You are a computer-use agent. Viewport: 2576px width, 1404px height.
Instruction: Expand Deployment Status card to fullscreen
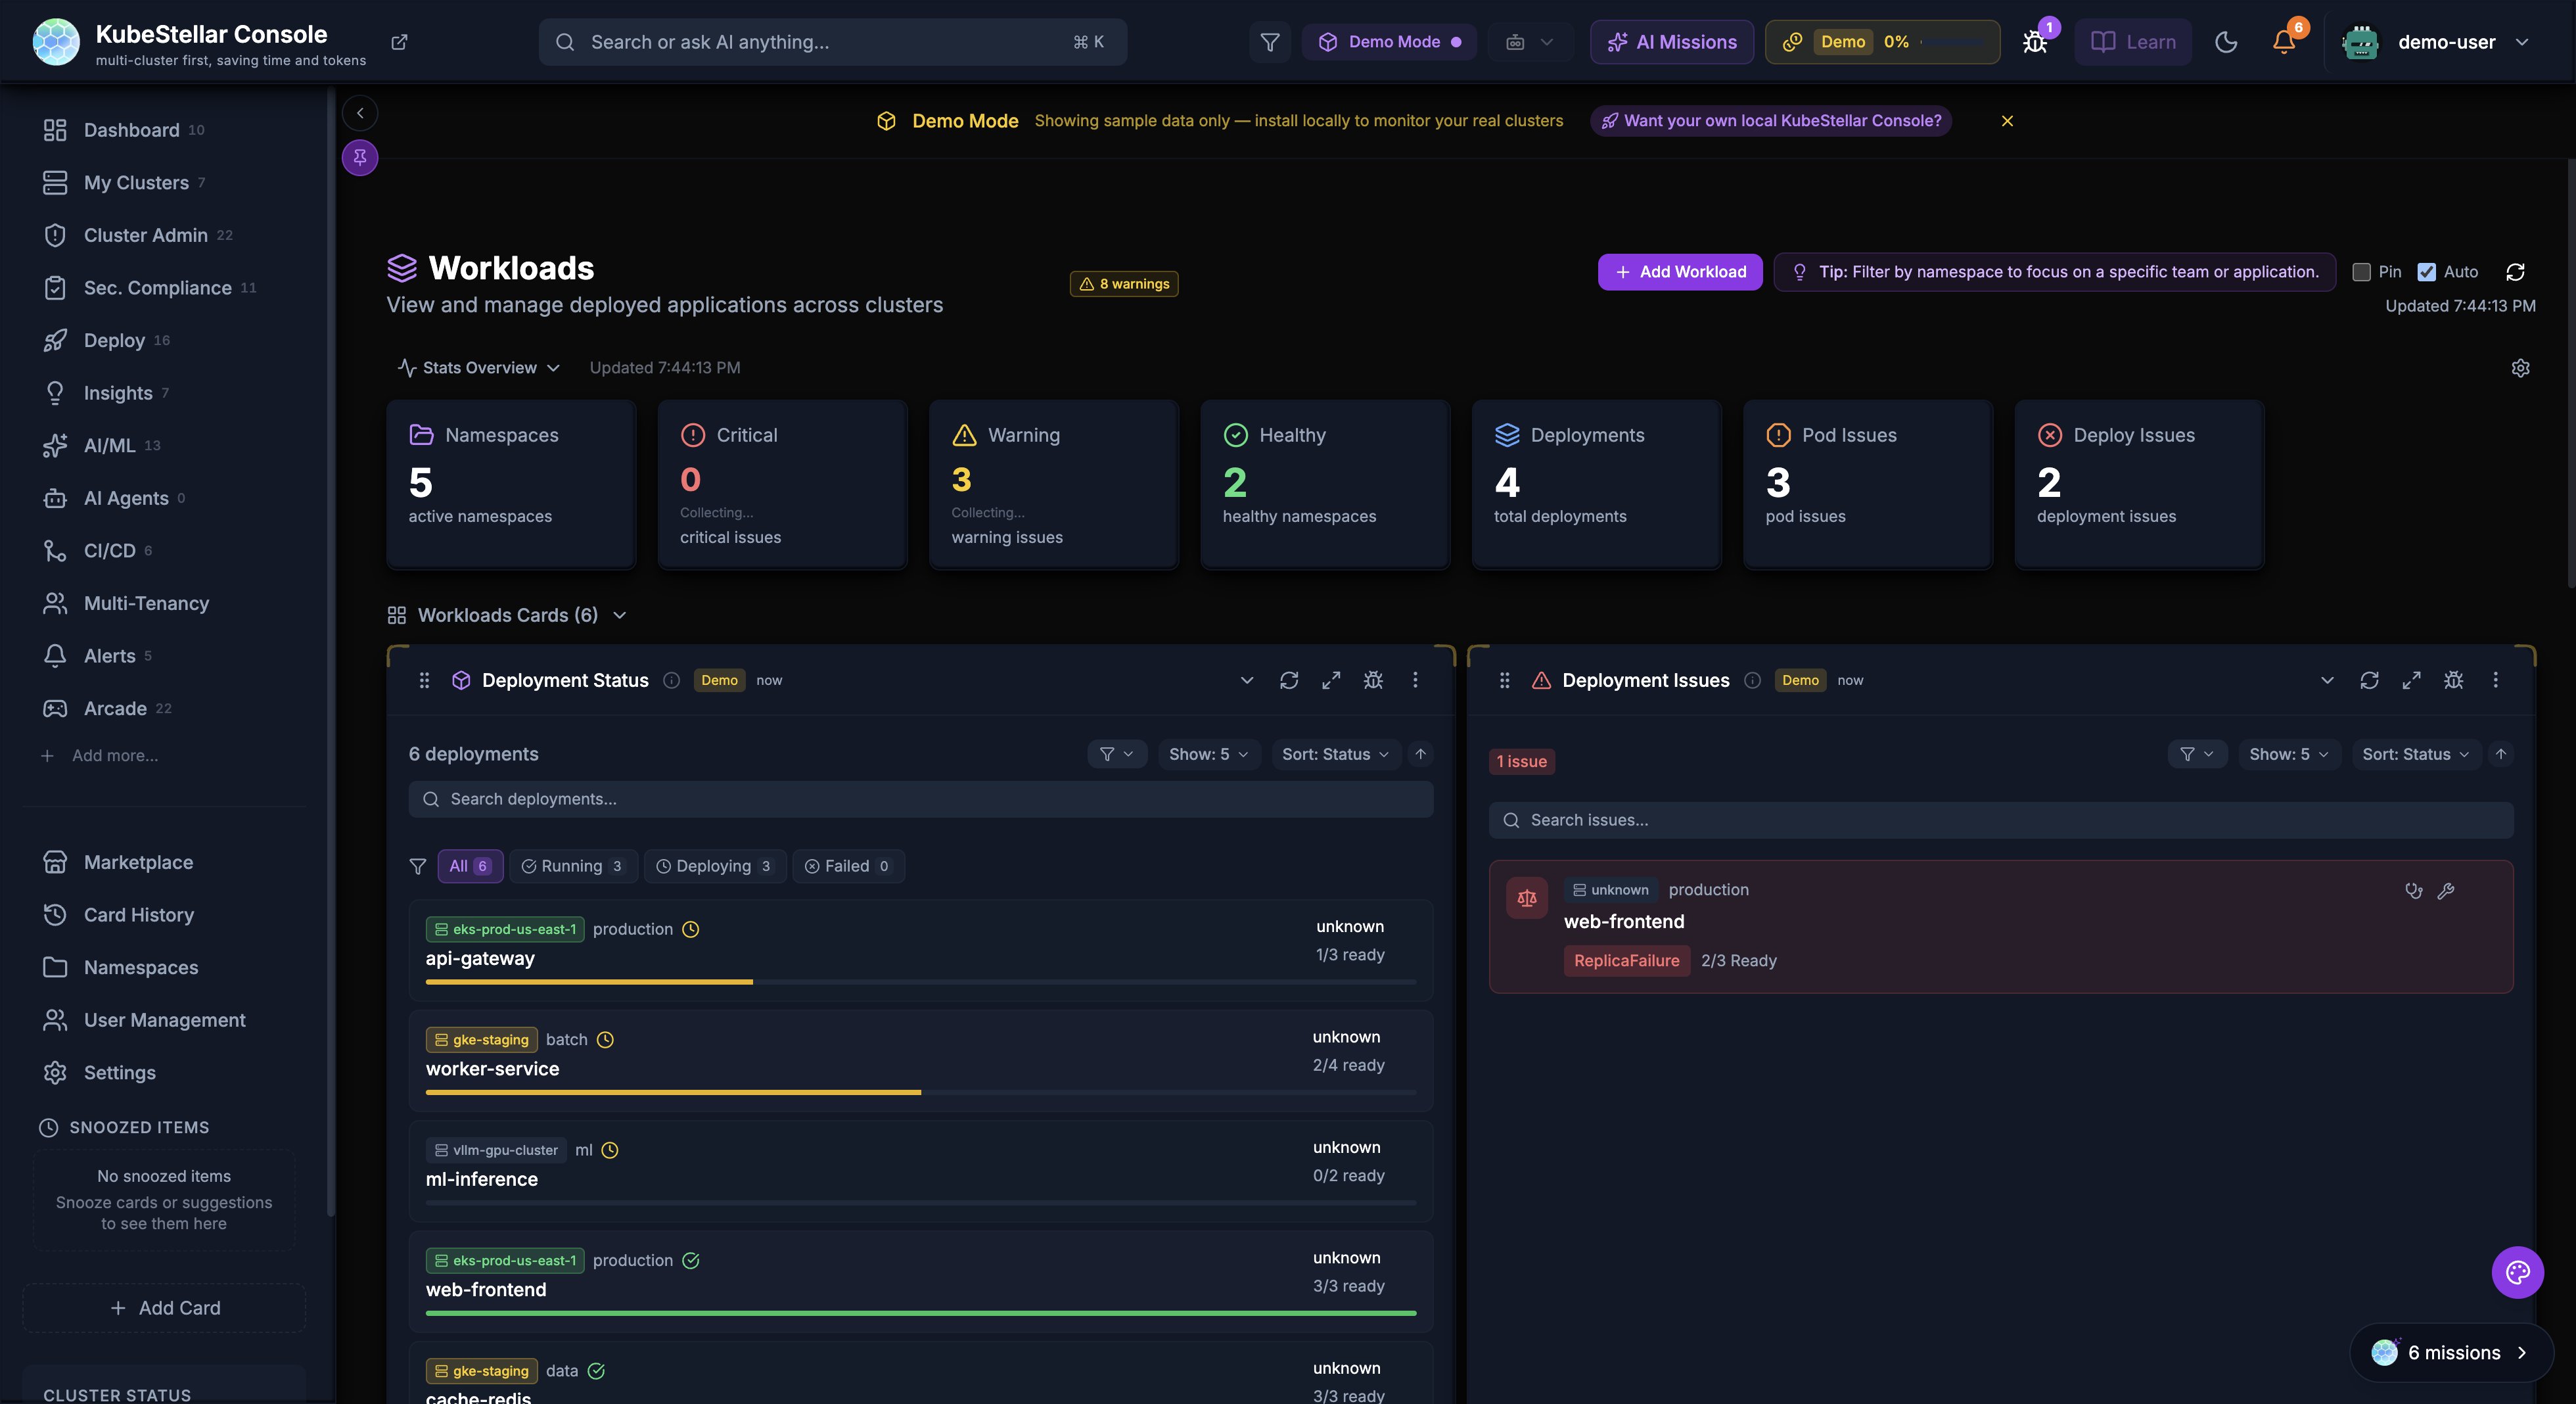[x=1331, y=680]
